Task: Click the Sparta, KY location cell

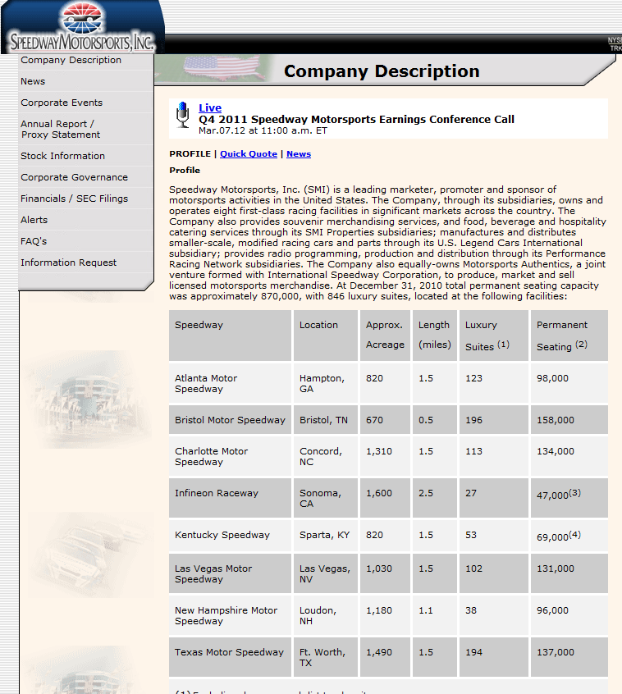Action: pyautogui.click(x=326, y=536)
